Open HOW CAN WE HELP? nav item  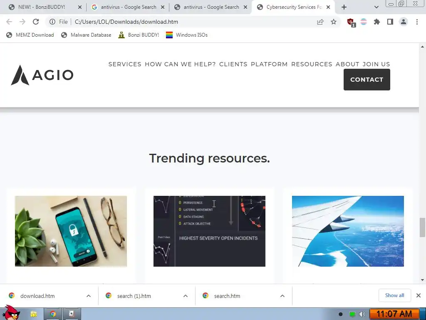pyautogui.click(x=180, y=64)
